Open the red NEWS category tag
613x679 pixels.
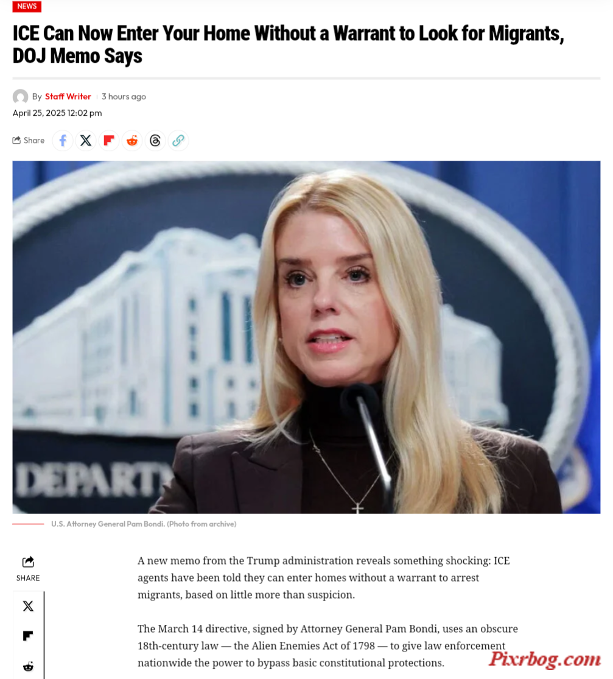[27, 7]
